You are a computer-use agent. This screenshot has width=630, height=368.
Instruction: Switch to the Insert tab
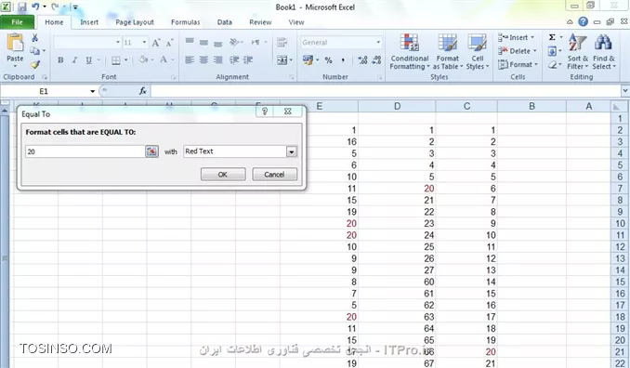(x=89, y=22)
